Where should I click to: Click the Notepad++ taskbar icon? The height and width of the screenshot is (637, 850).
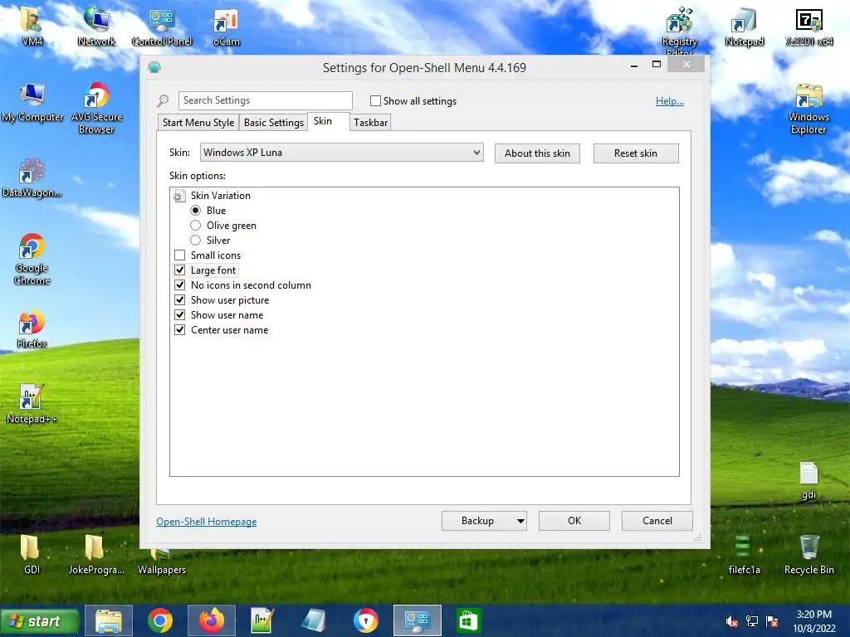pos(262,620)
